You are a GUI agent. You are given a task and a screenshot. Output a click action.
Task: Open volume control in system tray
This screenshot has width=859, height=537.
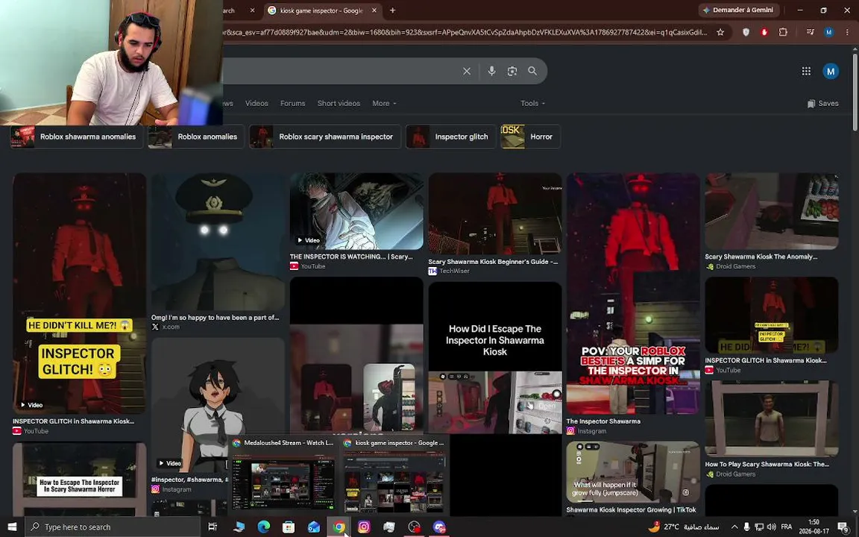[771, 527]
